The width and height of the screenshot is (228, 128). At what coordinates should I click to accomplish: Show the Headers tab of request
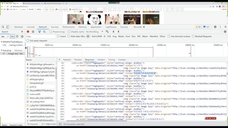(67, 60)
